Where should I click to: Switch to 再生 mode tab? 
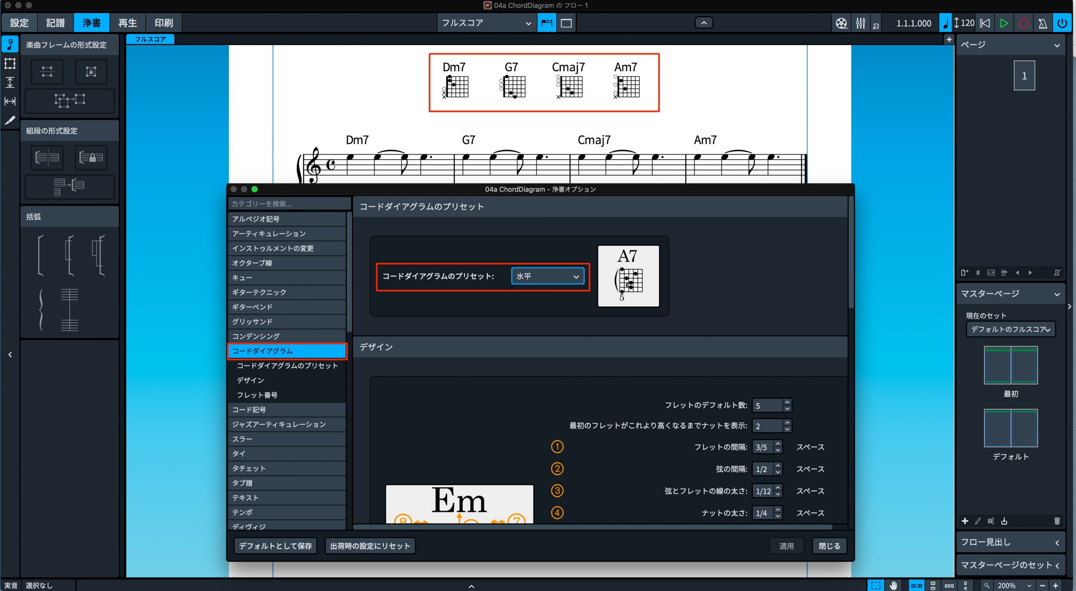(128, 23)
